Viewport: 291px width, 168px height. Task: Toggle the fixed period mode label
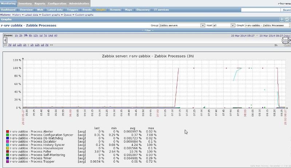pos(287,45)
